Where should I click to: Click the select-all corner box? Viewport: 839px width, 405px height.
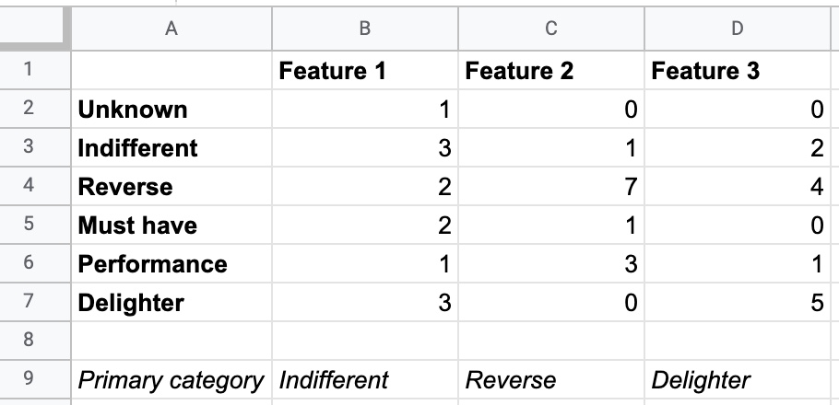[35, 29]
